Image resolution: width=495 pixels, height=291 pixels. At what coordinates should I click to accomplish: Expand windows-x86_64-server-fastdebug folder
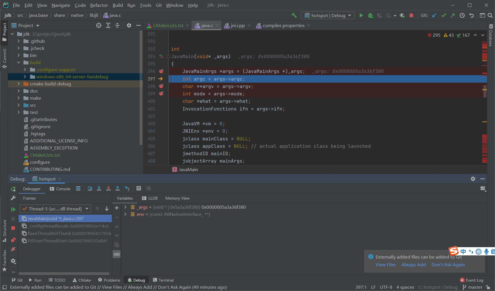point(25,77)
